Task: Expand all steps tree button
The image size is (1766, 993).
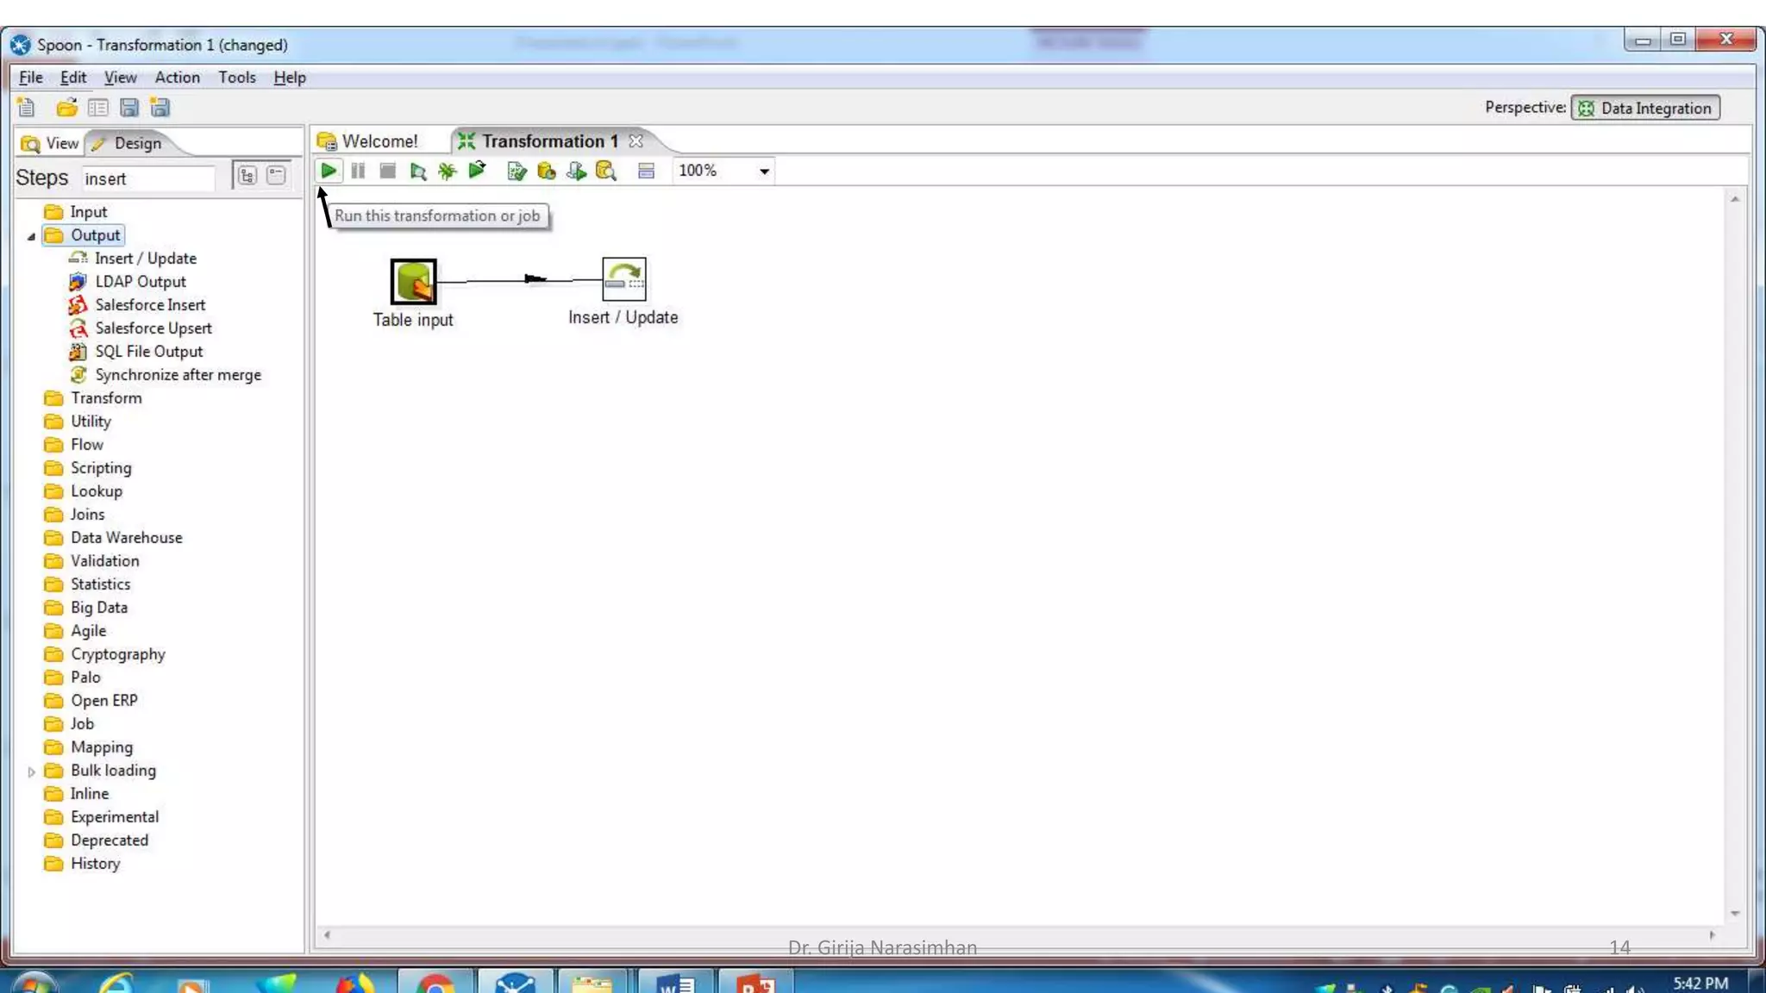Action: tap(247, 176)
